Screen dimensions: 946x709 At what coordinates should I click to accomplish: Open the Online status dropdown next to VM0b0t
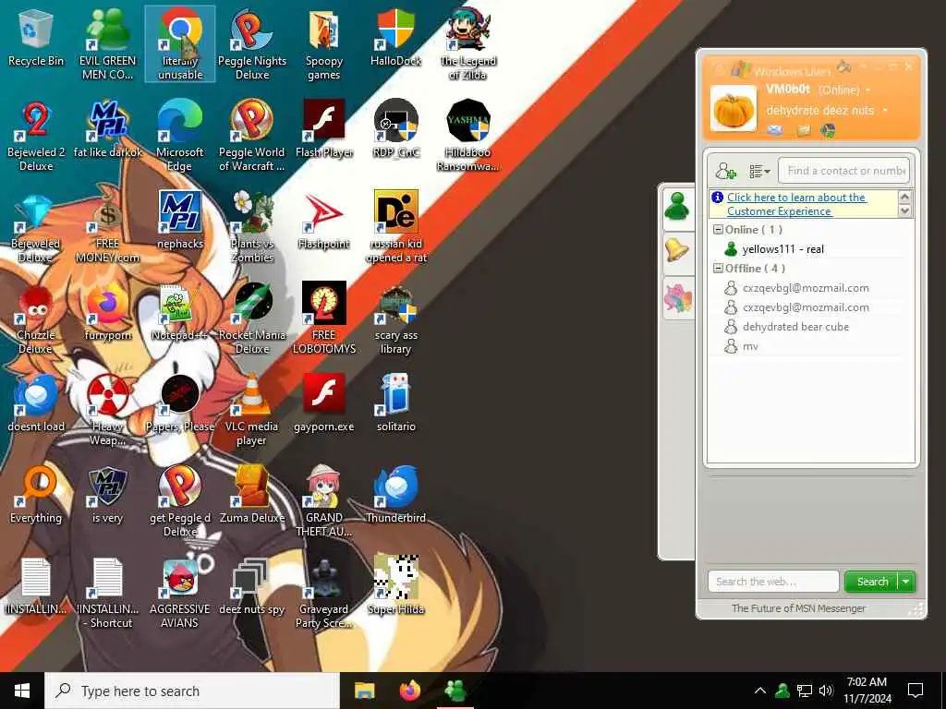[868, 90]
